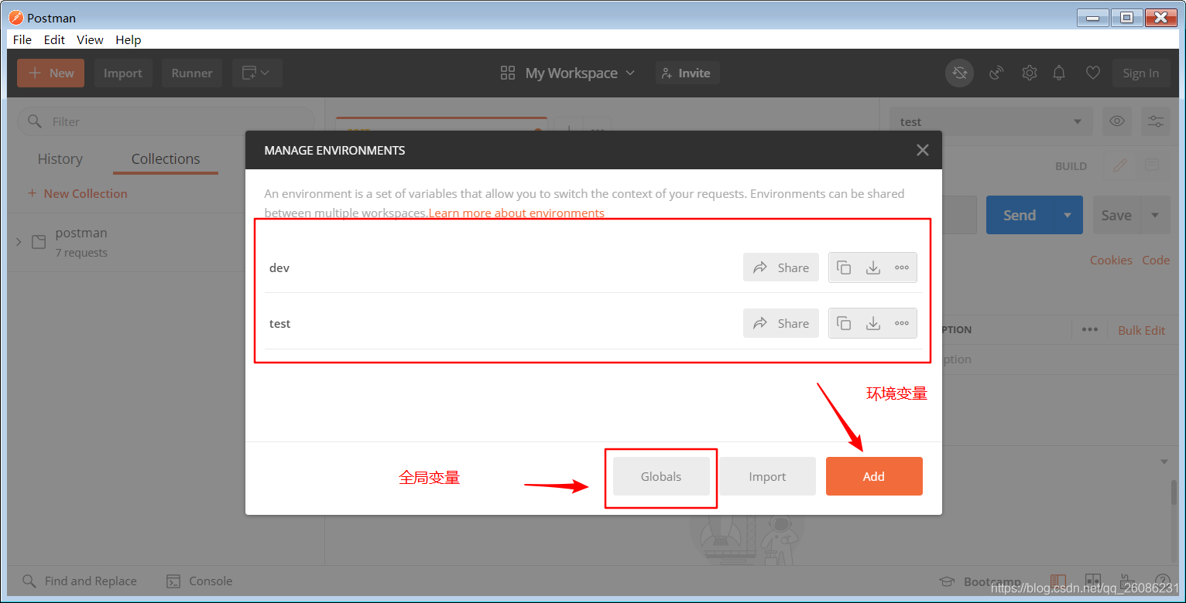1186x603 pixels.
Task: Open manage environments sliders icon
Action: coord(1156,121)
